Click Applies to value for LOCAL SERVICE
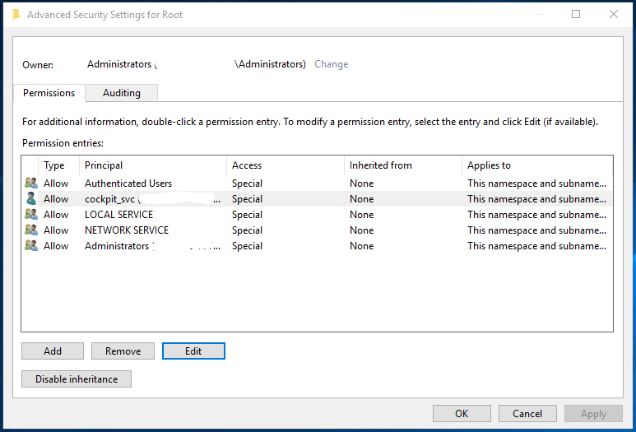636x432 pixels. (x=536, y=215)
